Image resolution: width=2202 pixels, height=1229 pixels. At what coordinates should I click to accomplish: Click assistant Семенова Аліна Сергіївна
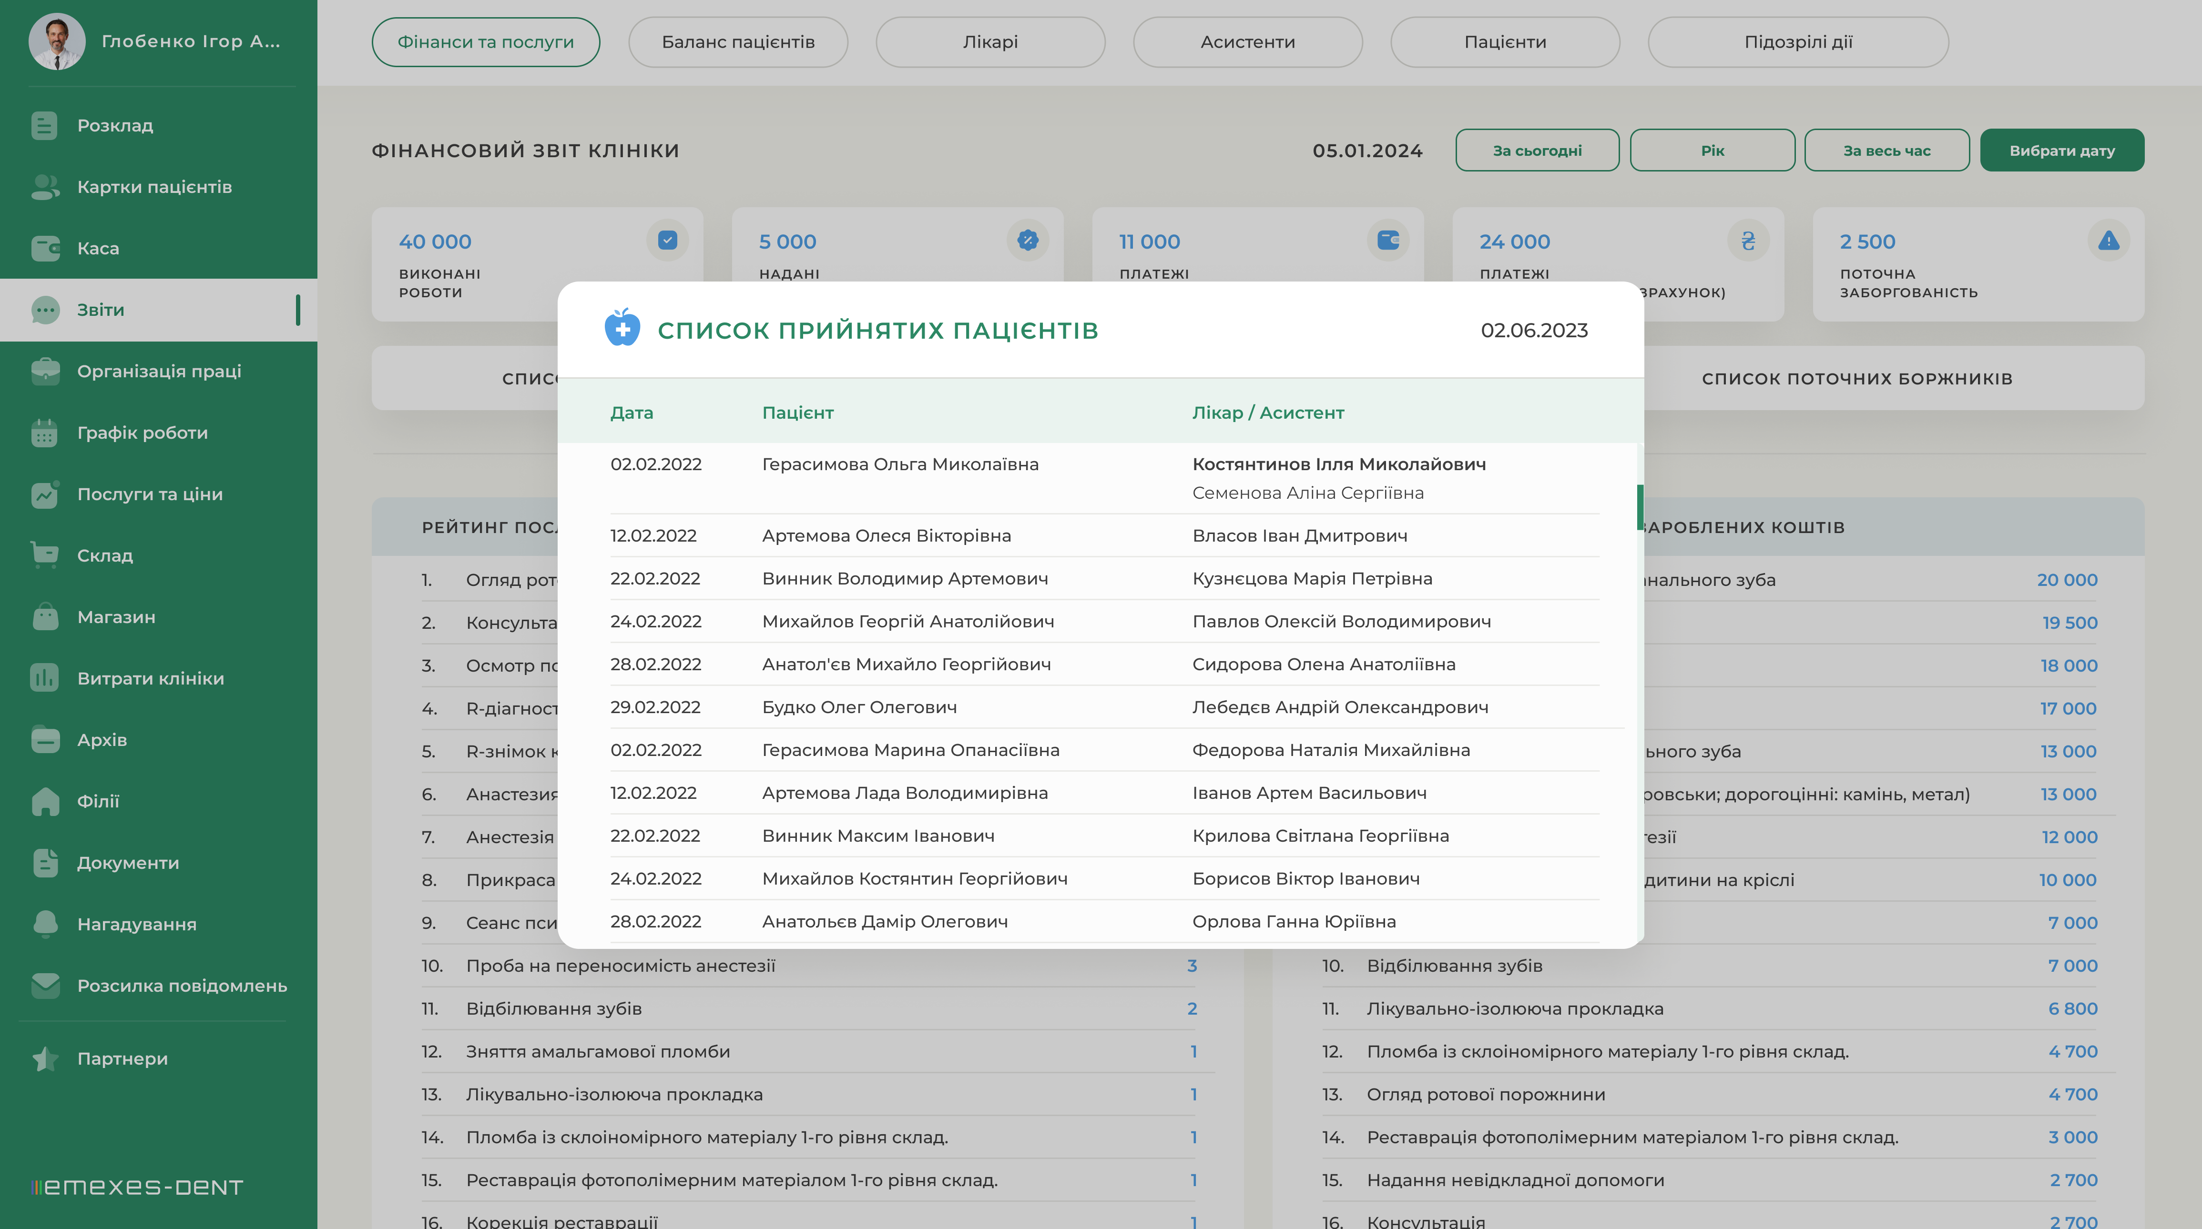tap(1308, 493)
